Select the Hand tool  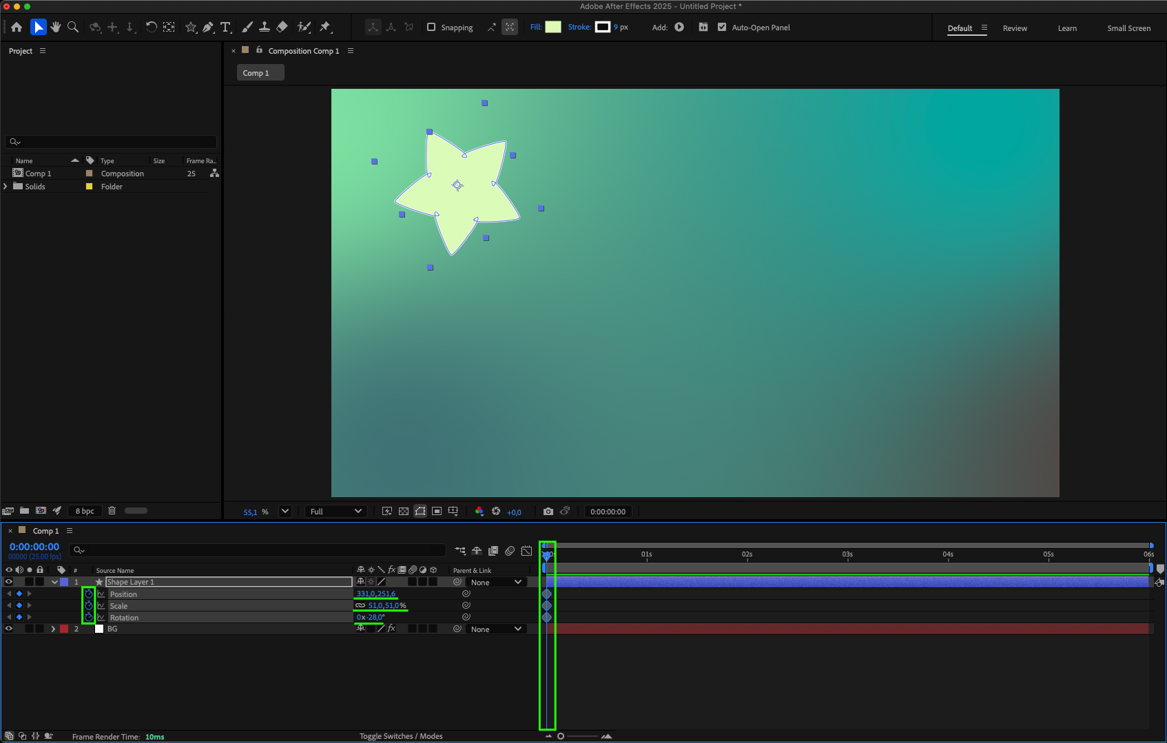pyautogui.click(x=56, y=27)
